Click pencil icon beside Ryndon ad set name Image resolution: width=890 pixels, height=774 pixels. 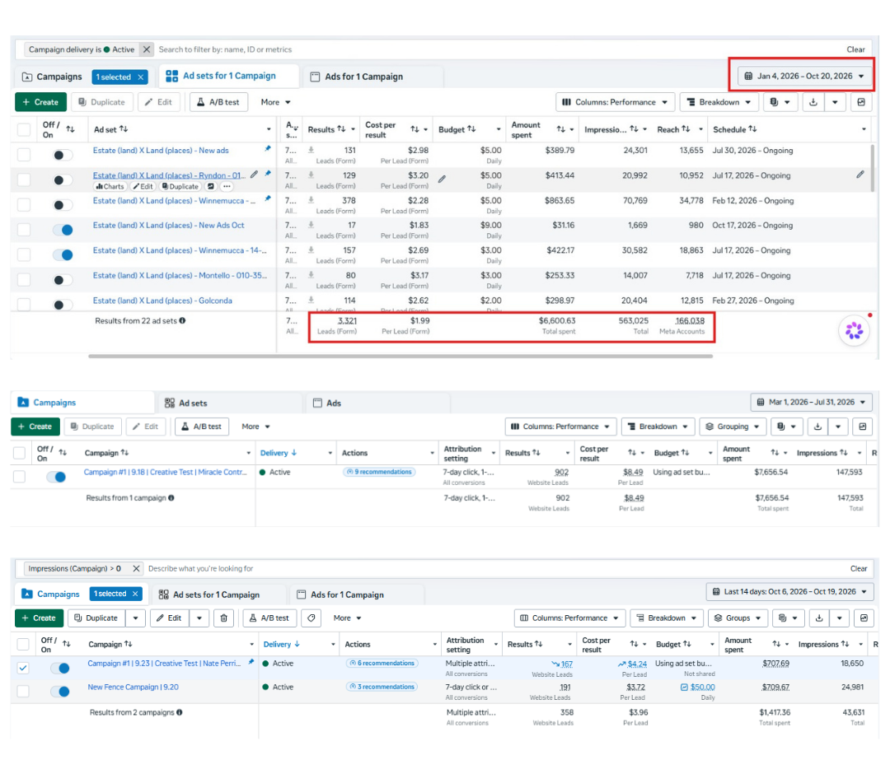point(255,175)
